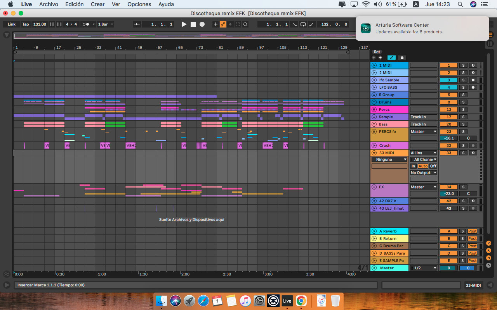Arm the Arrangement Record button
Screen dimensions: 497x310
click(202, 24)
